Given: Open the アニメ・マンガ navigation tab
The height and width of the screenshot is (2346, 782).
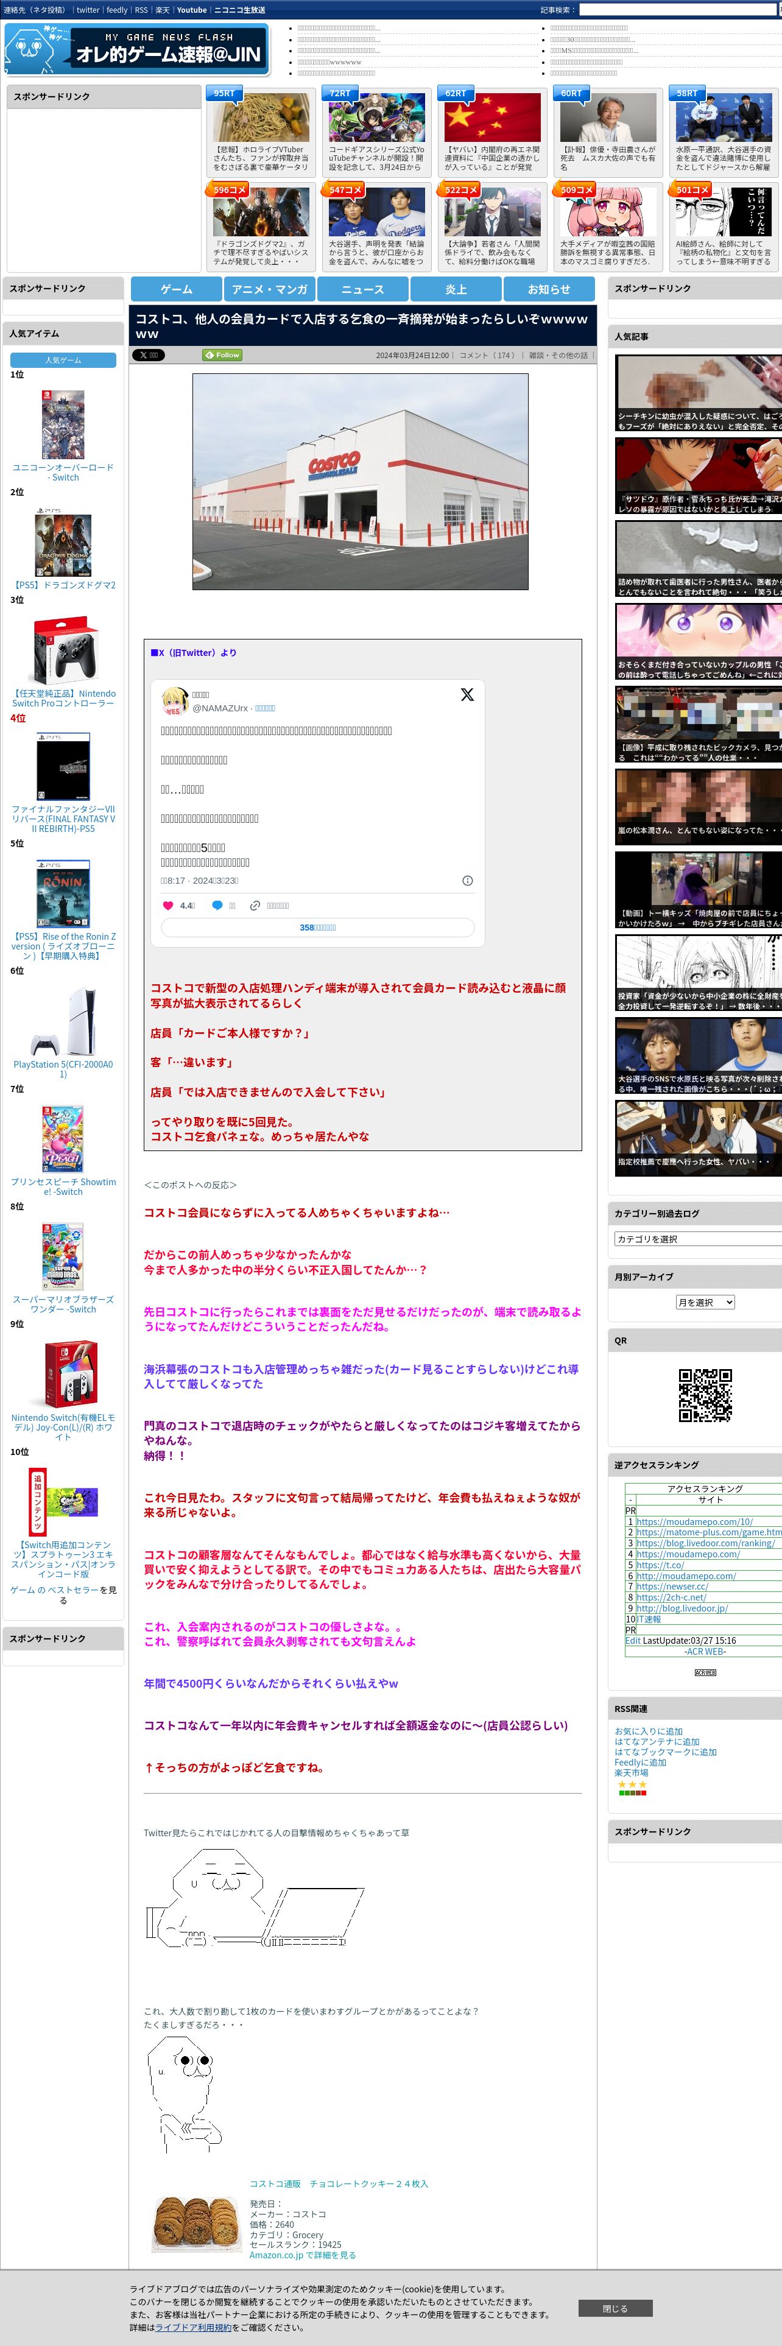Looking at the screenshot, I should (x=269, y=289).
